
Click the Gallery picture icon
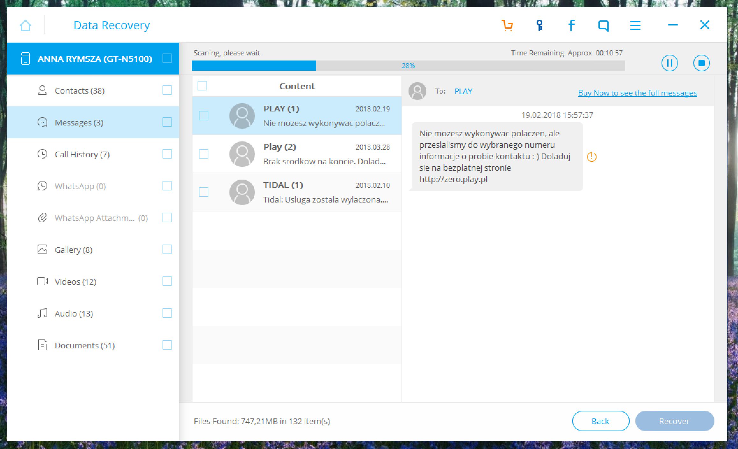point(42,250)
